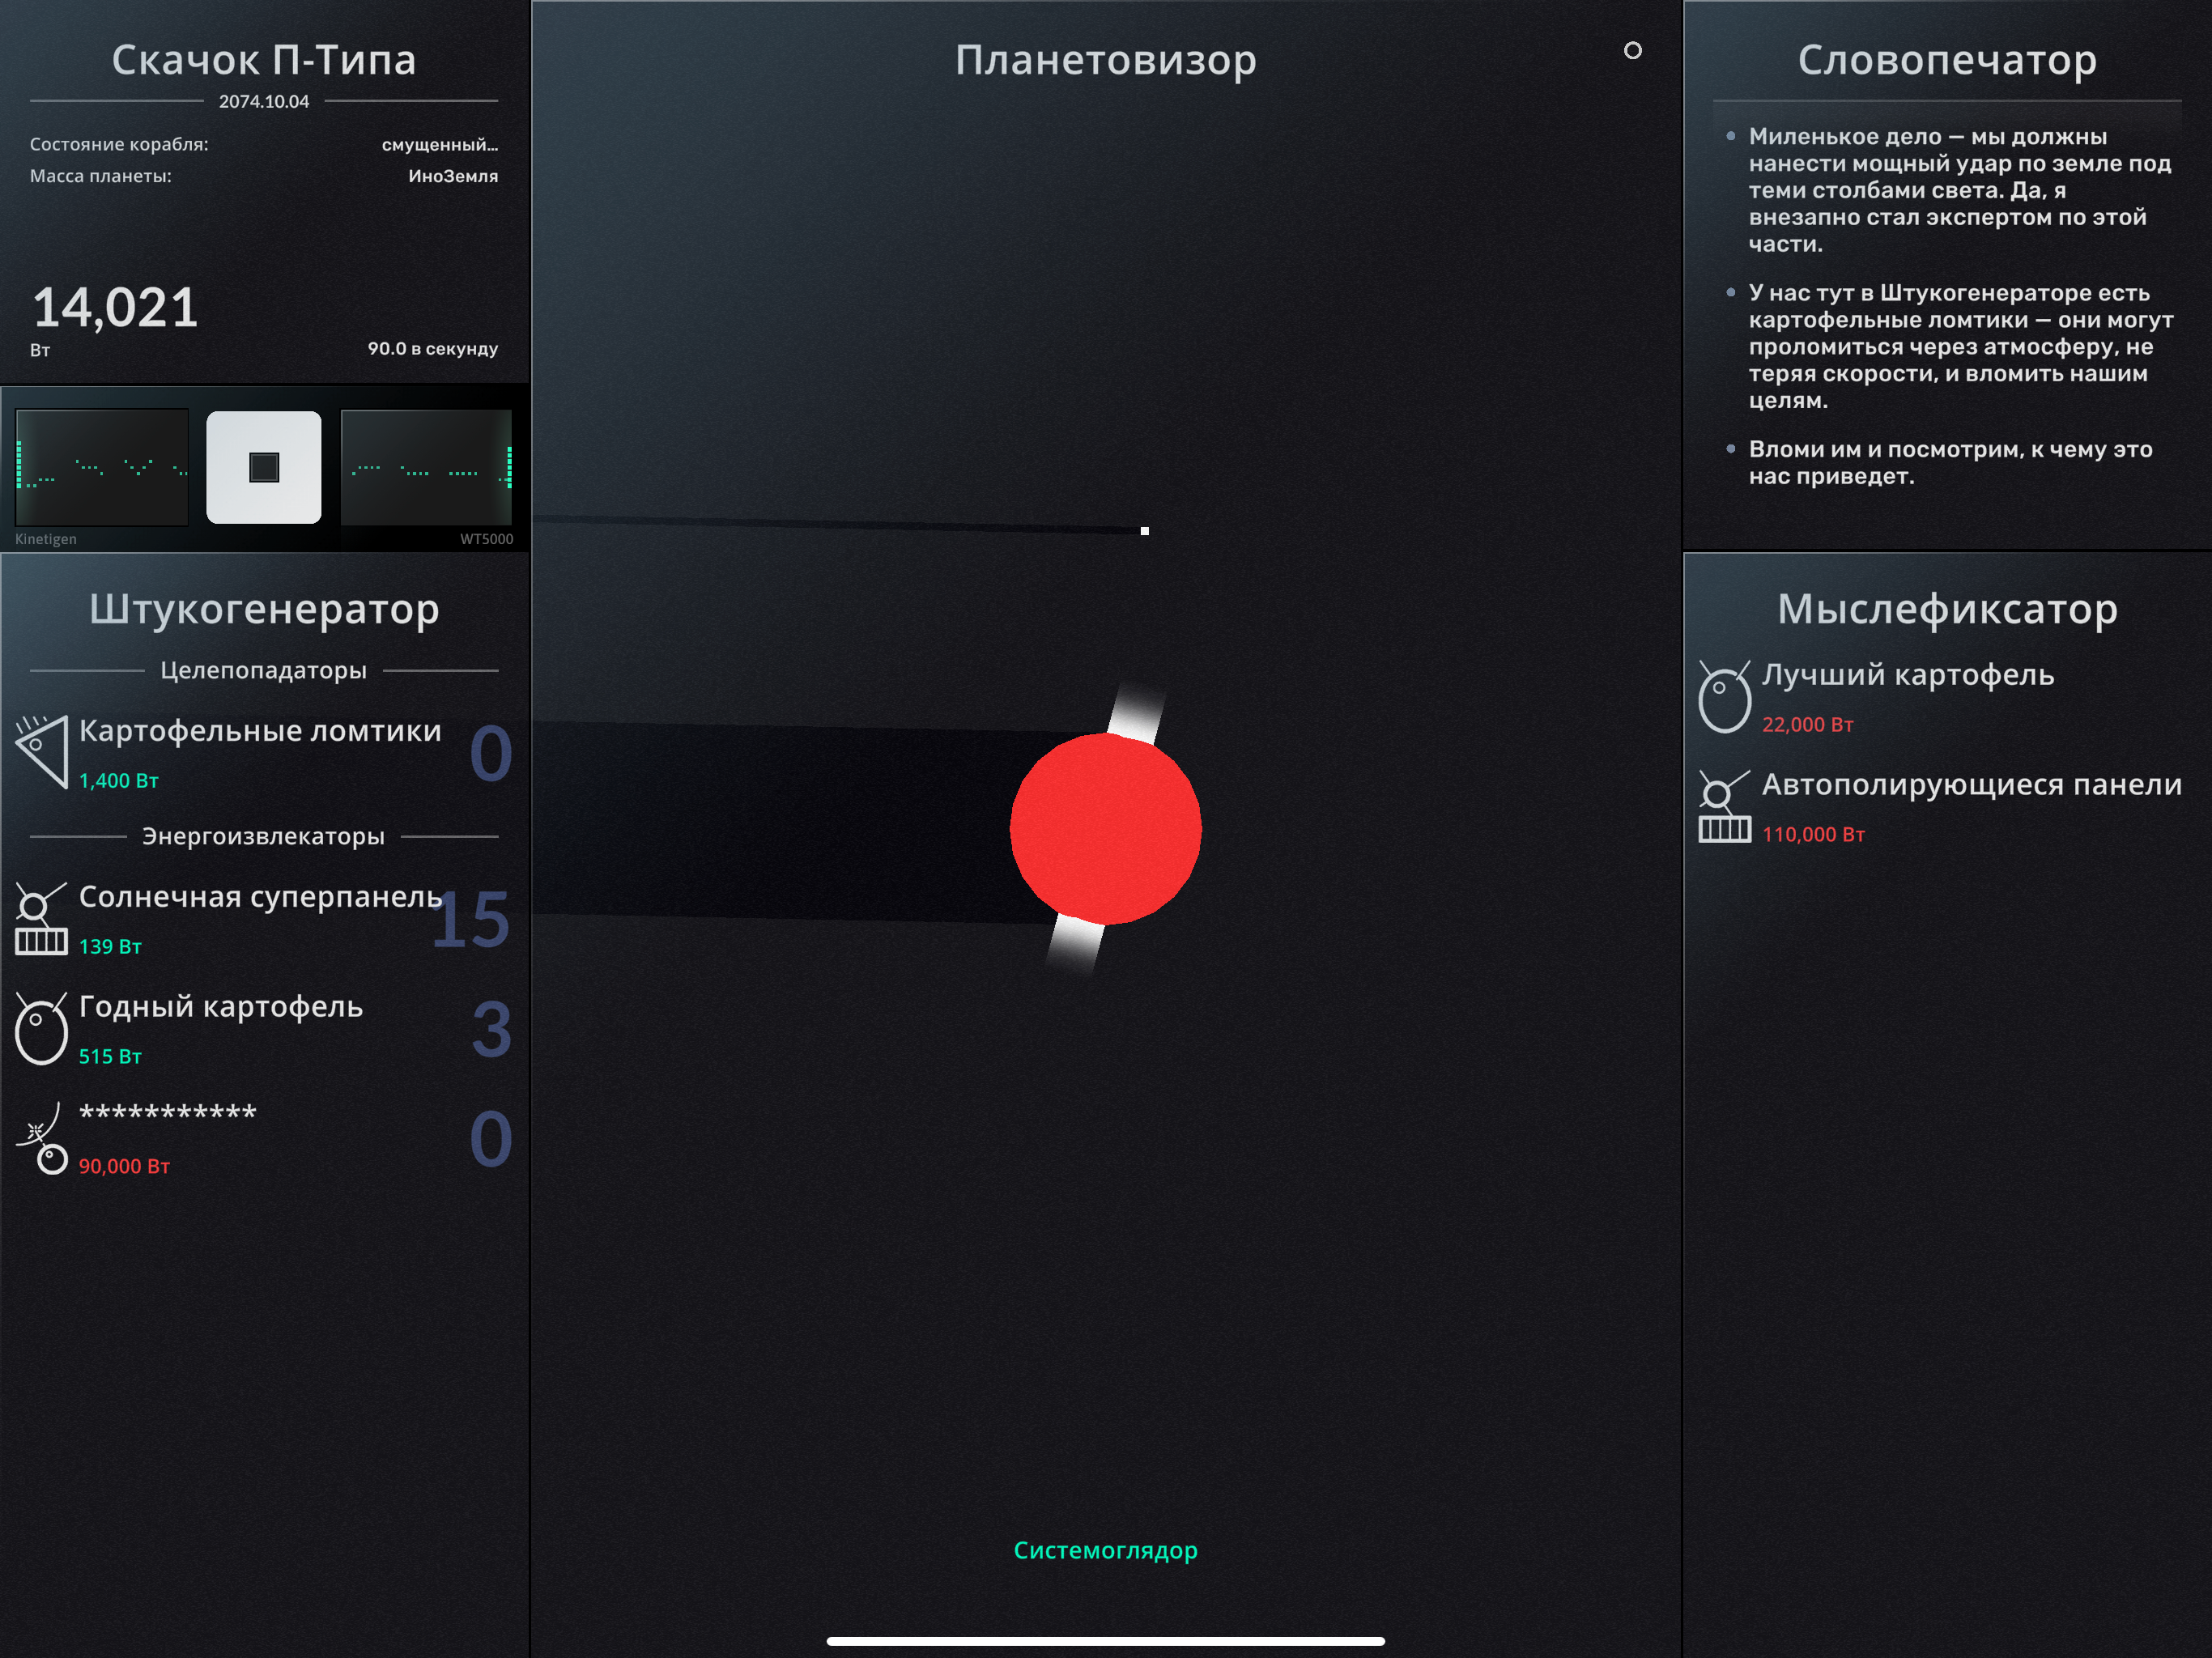Viewport: 2212px width, 1658px height.
Task: Purchase Годный картофель for 515 Вт
Action: [x=221, y=1007]
